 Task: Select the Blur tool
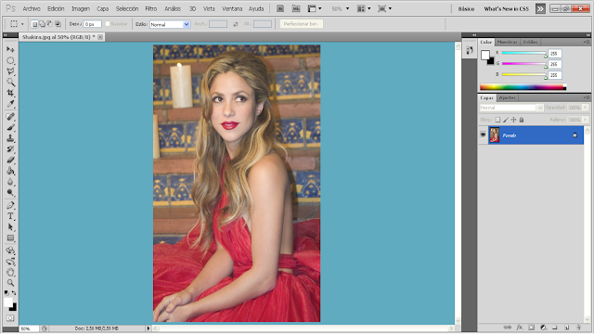pos(10,182)
